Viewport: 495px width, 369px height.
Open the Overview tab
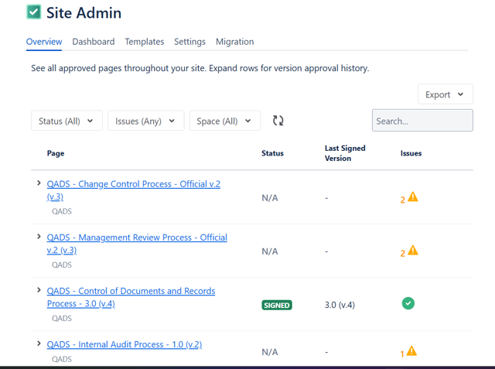point(44,42)
